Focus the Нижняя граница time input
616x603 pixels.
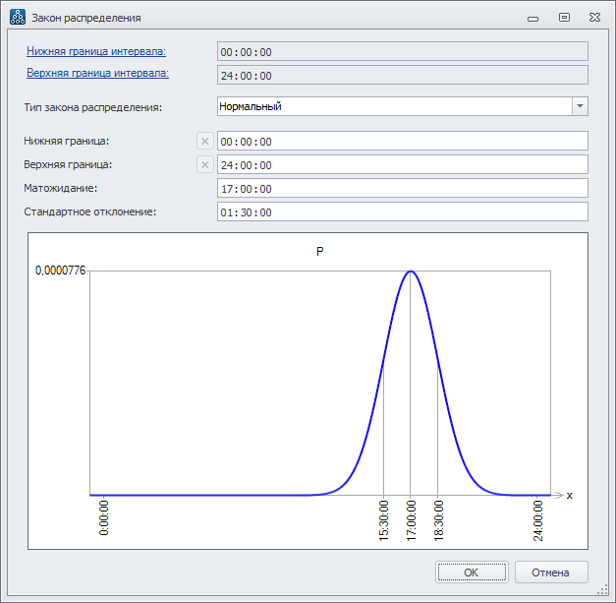(402, 142)
